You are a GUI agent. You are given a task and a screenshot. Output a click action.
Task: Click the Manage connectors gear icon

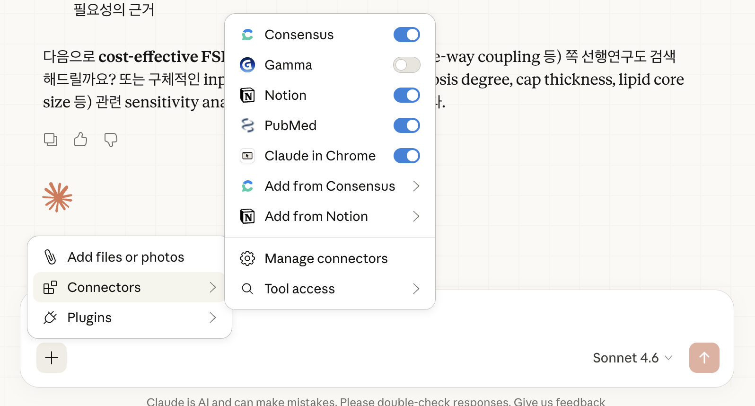[x=247, y=258]
